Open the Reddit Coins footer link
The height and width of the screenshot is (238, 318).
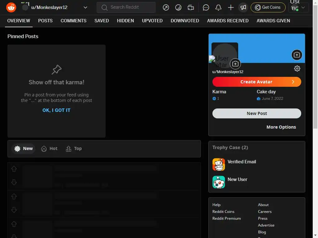[x=223, y=212]
